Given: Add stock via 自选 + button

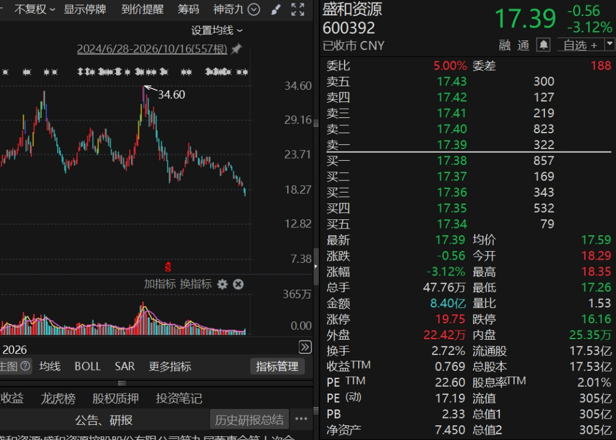Looking at the screenshot, I should point(581,45).
